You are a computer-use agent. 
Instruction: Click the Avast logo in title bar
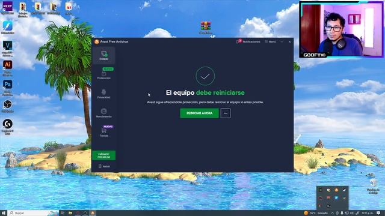point(96,41)
